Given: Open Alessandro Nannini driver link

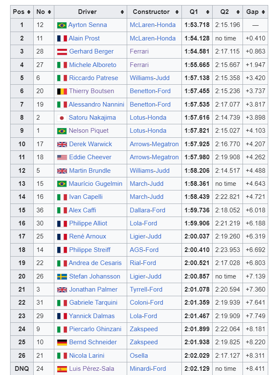Looking at the screenshot, I should [96, 104].
